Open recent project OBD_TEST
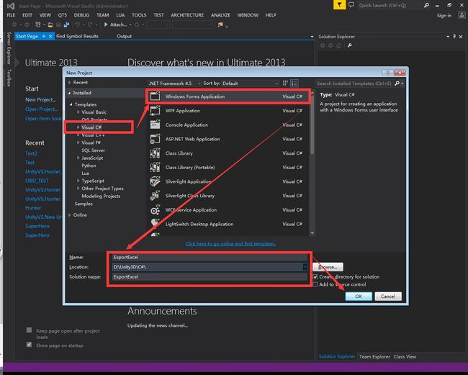 [37, 181]
